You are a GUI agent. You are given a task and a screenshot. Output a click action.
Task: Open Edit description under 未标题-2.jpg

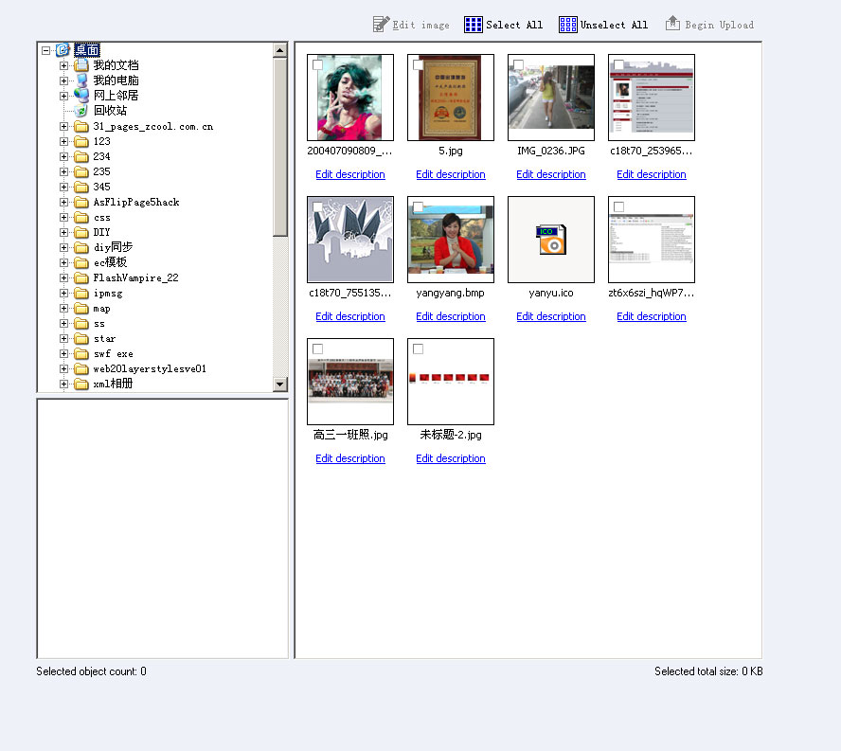[x=451, y=458]
